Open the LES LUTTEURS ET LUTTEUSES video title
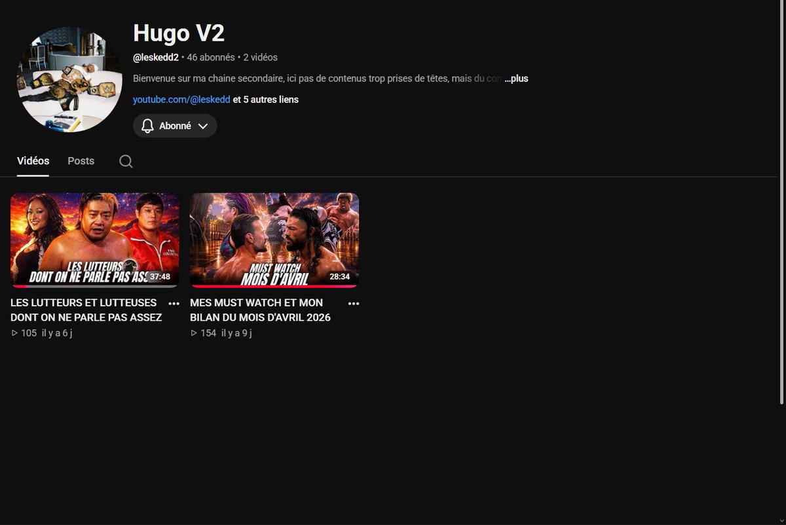Screen dimensions: 786x525 [x=86, y=310]
